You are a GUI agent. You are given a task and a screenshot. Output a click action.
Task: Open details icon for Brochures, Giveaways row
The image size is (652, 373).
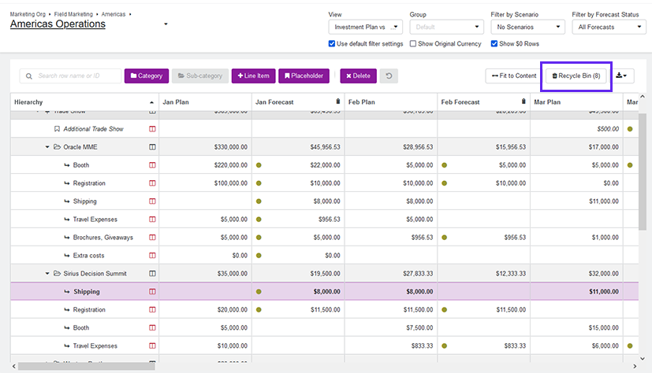153,238
